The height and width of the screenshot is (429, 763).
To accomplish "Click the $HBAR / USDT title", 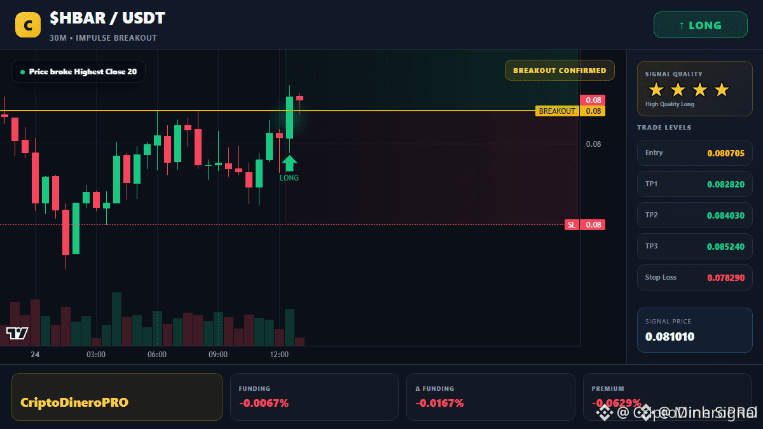I will [107, 18].
